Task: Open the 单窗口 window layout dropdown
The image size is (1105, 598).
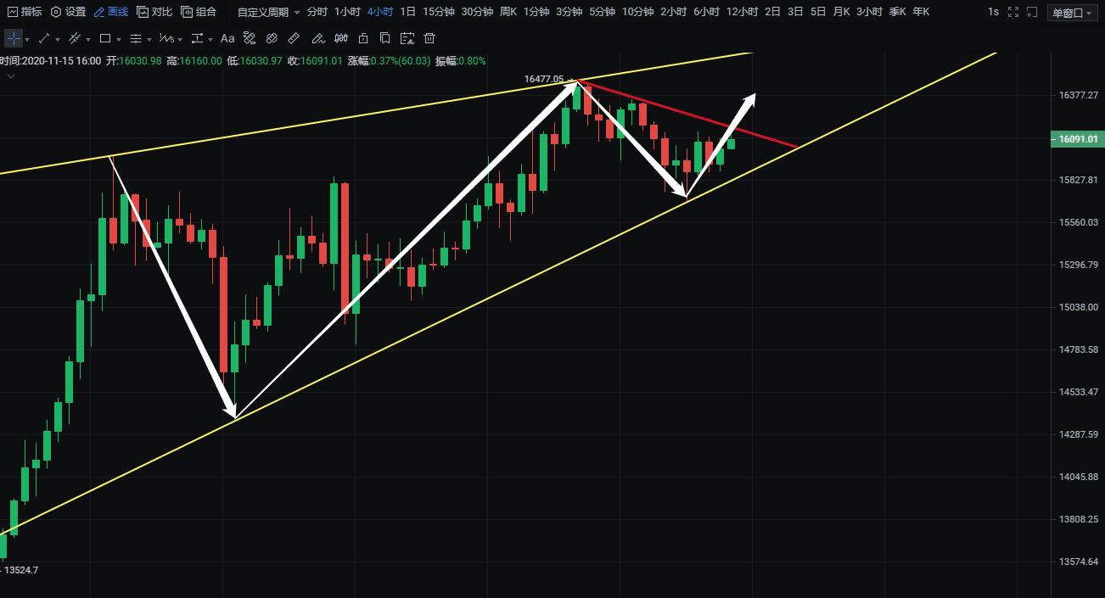Action: 1072,13
